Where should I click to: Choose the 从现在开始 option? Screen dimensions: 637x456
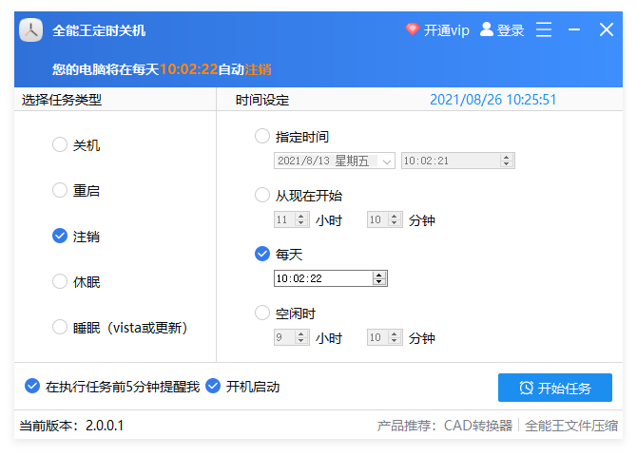[x=262, y=195]
